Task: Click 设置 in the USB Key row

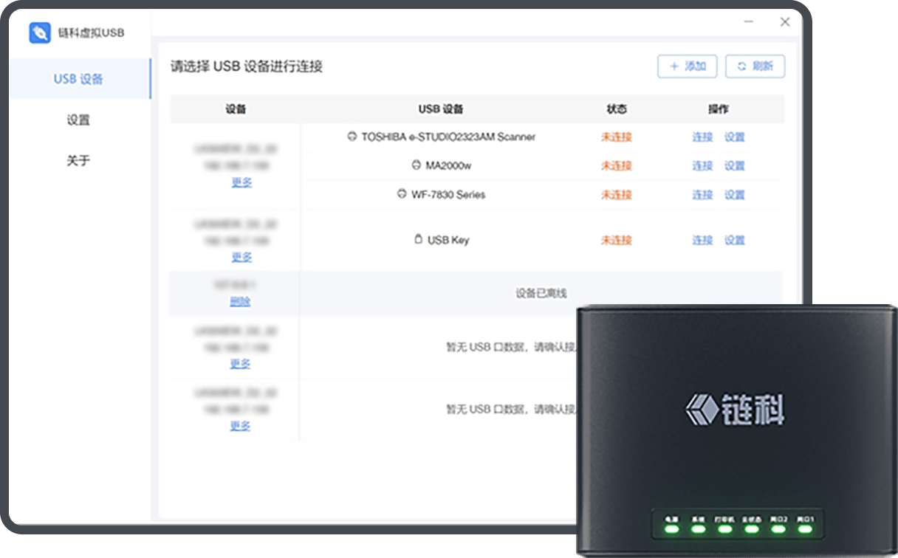Action: pyautogui.click(x=735, y=240)
